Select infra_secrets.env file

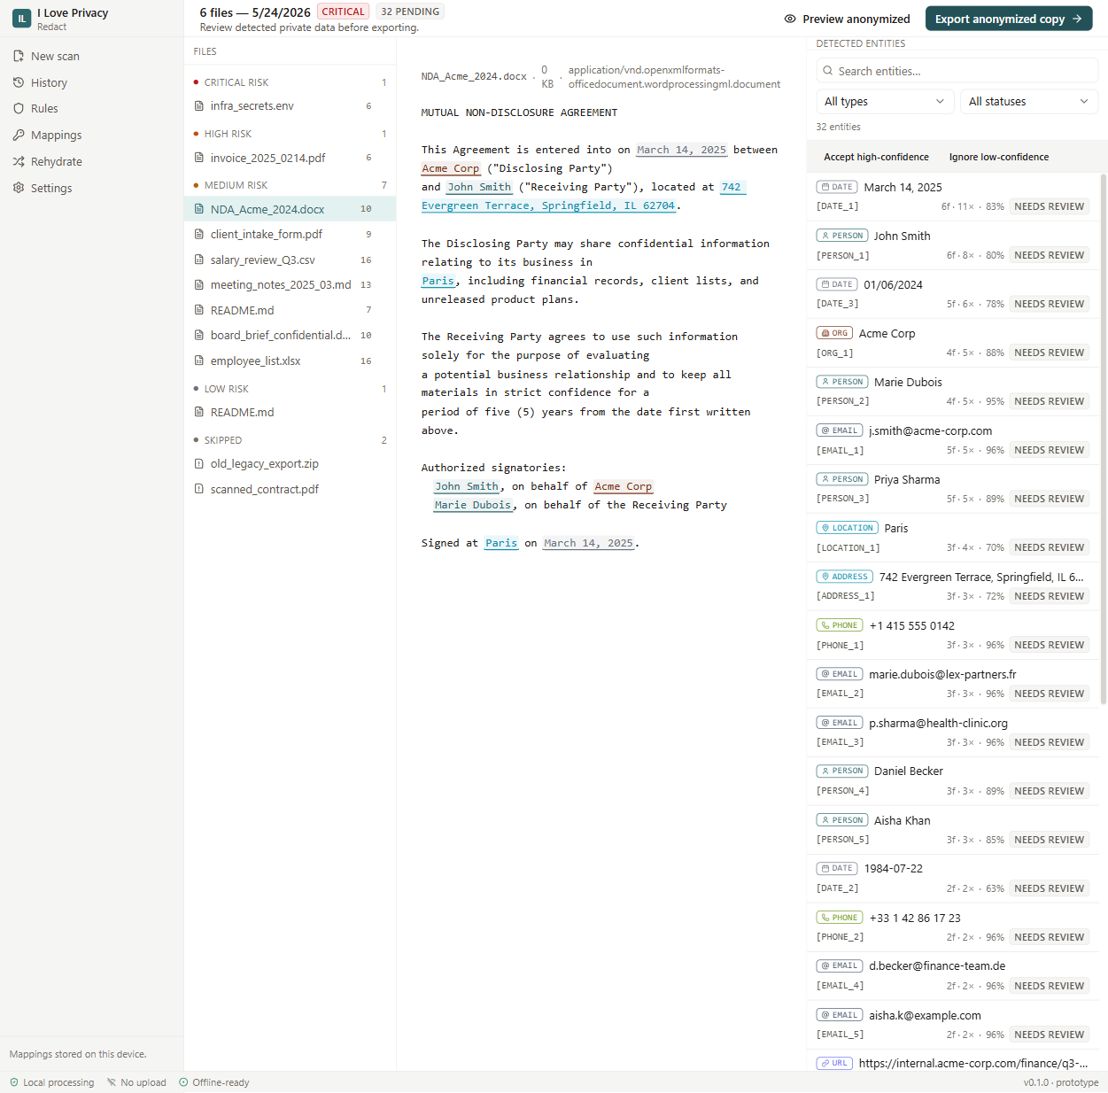[290, 105]
